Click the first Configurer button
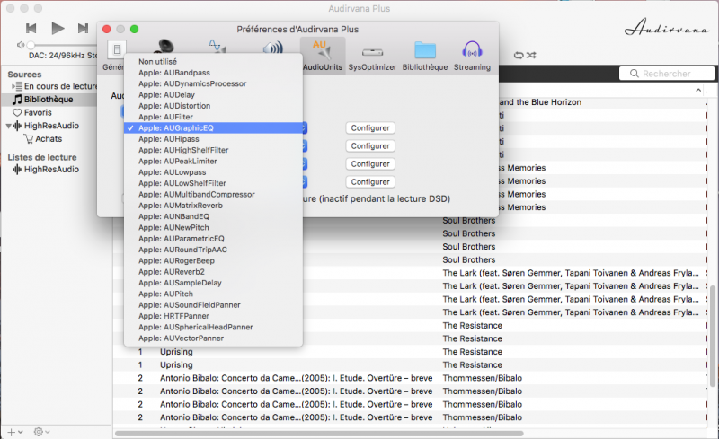Screen dimensions: 719x439 pos(370,127)
